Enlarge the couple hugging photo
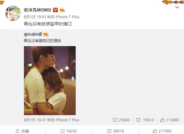Screen dimensions: 184x134 [50, 80]
